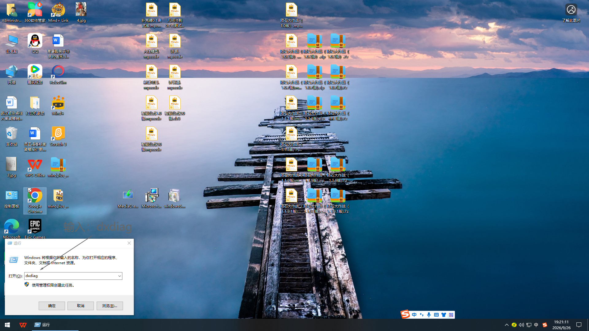
Task: Select the Google Chrome desktop shortcut
Action: [35, 201]
